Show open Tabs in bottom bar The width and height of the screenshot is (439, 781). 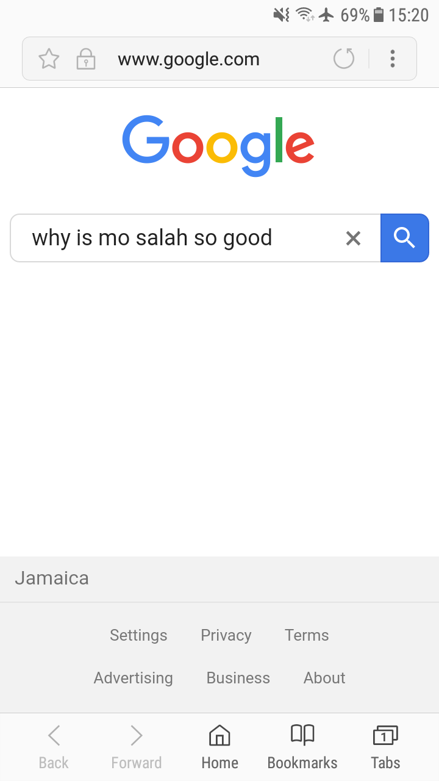coord(385,747)
